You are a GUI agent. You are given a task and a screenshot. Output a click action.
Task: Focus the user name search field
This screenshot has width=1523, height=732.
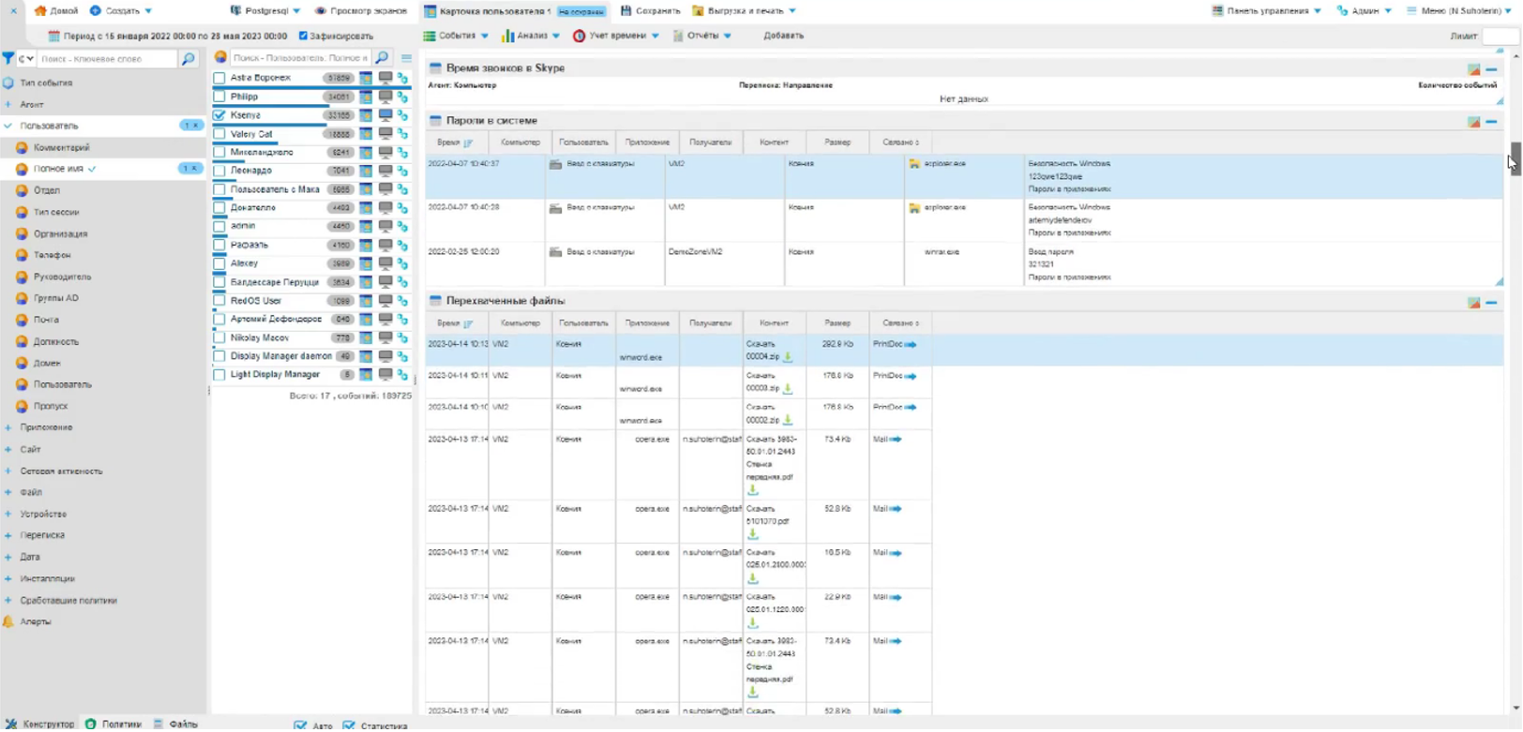[x=300, y=58]
